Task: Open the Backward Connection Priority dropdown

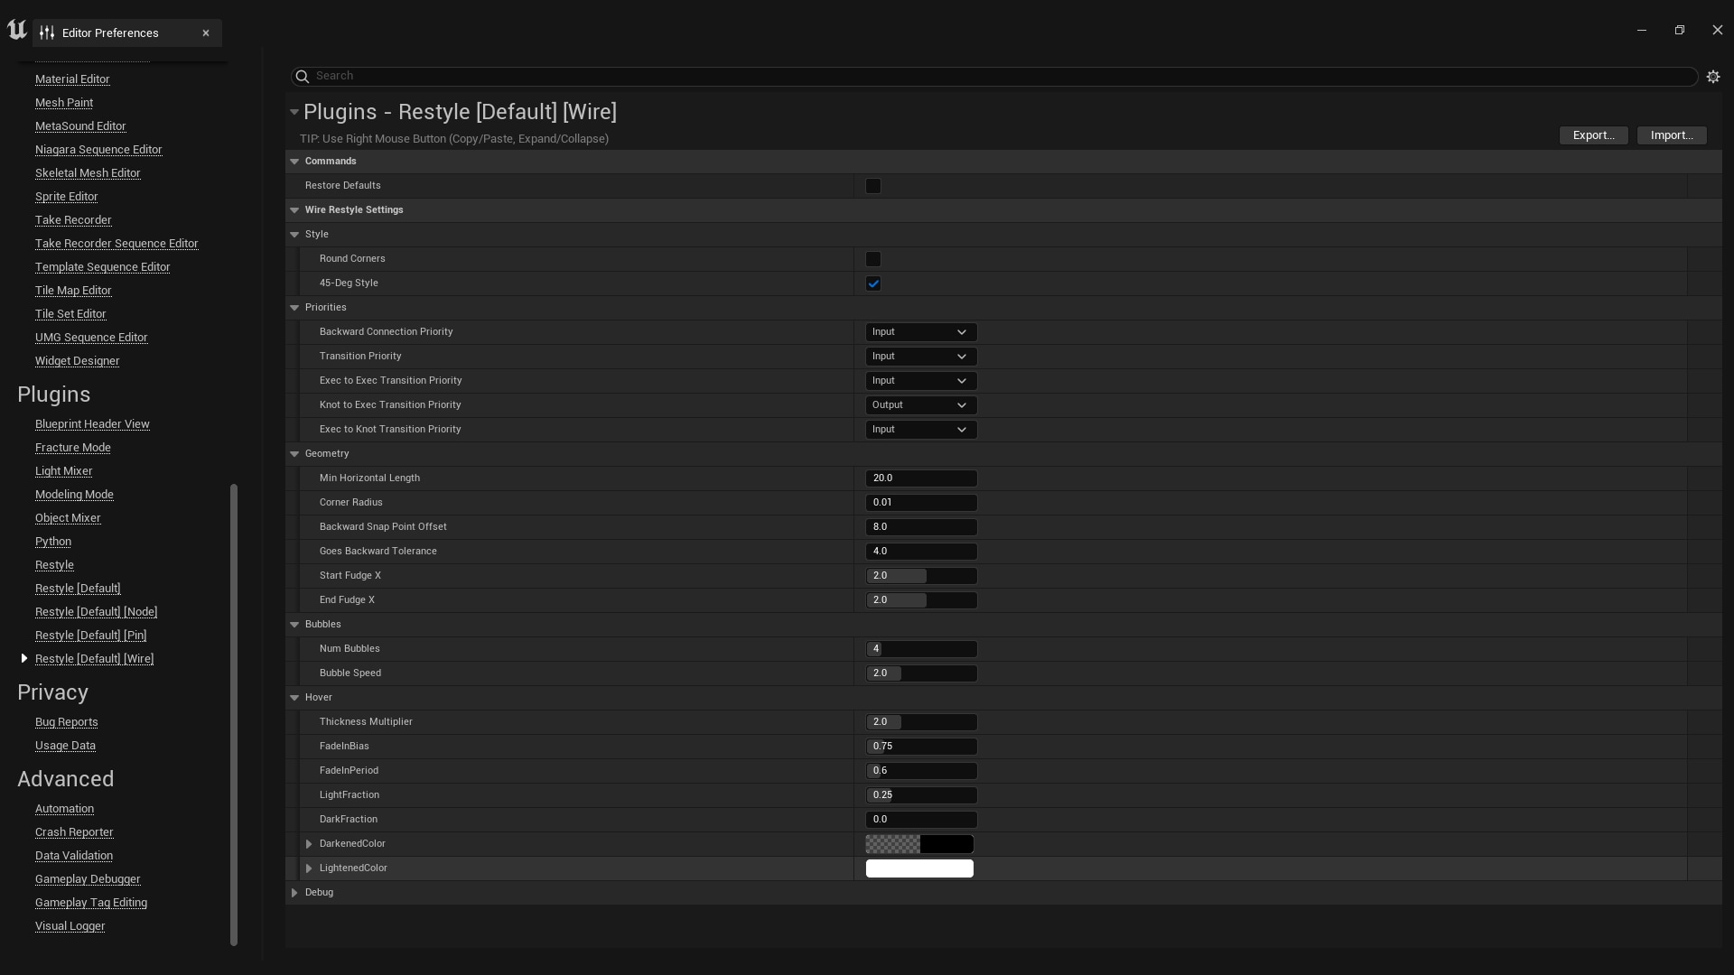Action: pyautogui.click(x=920, y=331)
